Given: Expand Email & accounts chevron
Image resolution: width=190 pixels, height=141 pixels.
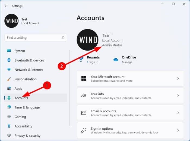Looking at the screenshot, I should coord(178,113).
